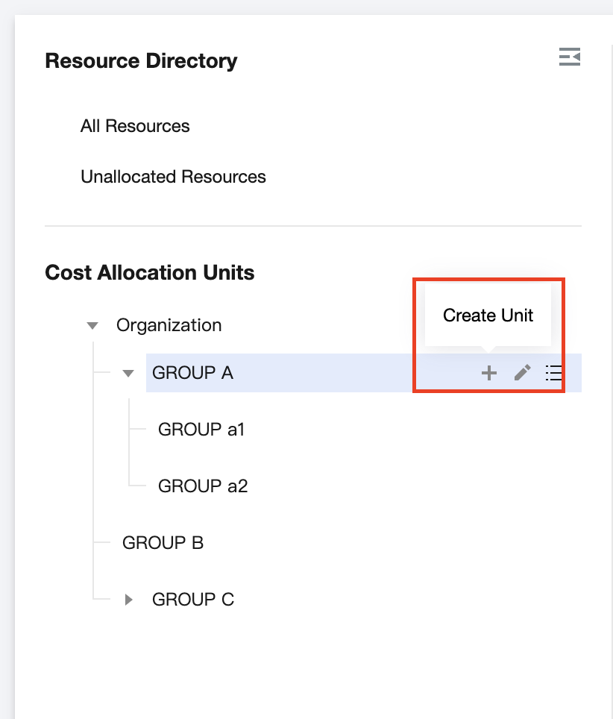The width and height of the screenshot is (613, 719).
Task: Select the GROUP a2 unit
Action: (203, 486)
